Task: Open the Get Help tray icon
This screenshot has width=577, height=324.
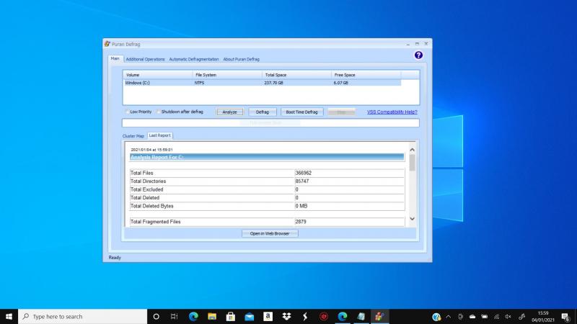Action: tap(436, 317)
